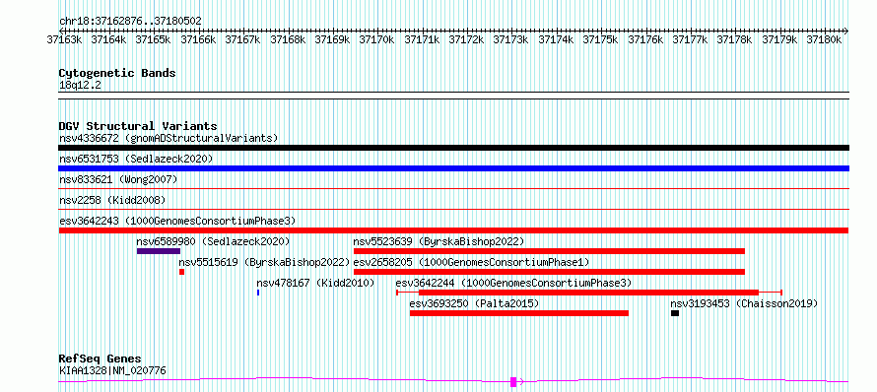Viewport: 877px width, 392px height.
Task: Open the nsv2258 (Kidd2008) label
Action: (x=112, y=200)
